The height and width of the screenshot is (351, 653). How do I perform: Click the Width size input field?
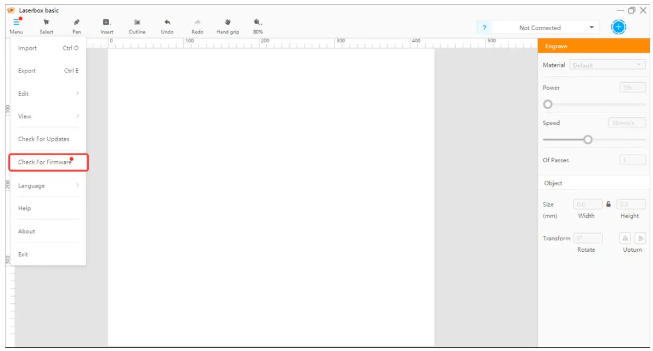pos(588,204)
